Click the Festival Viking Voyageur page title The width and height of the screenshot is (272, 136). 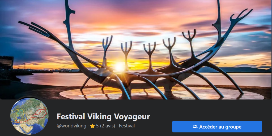point(103,116)
